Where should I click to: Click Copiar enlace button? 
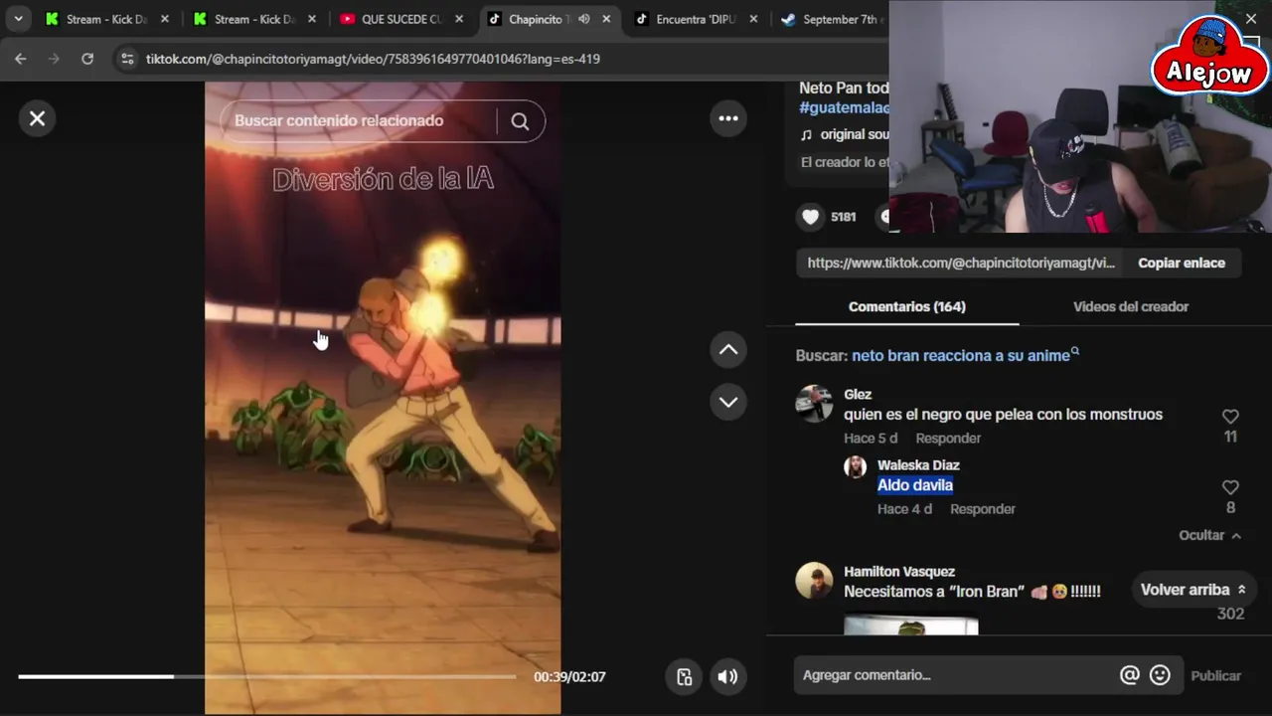click(x=1182, y=263)
